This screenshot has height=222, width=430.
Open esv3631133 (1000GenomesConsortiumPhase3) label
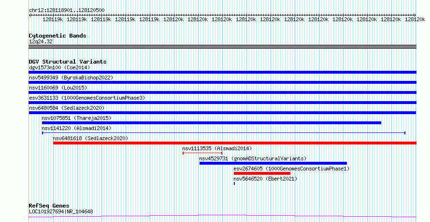(87, 98)
